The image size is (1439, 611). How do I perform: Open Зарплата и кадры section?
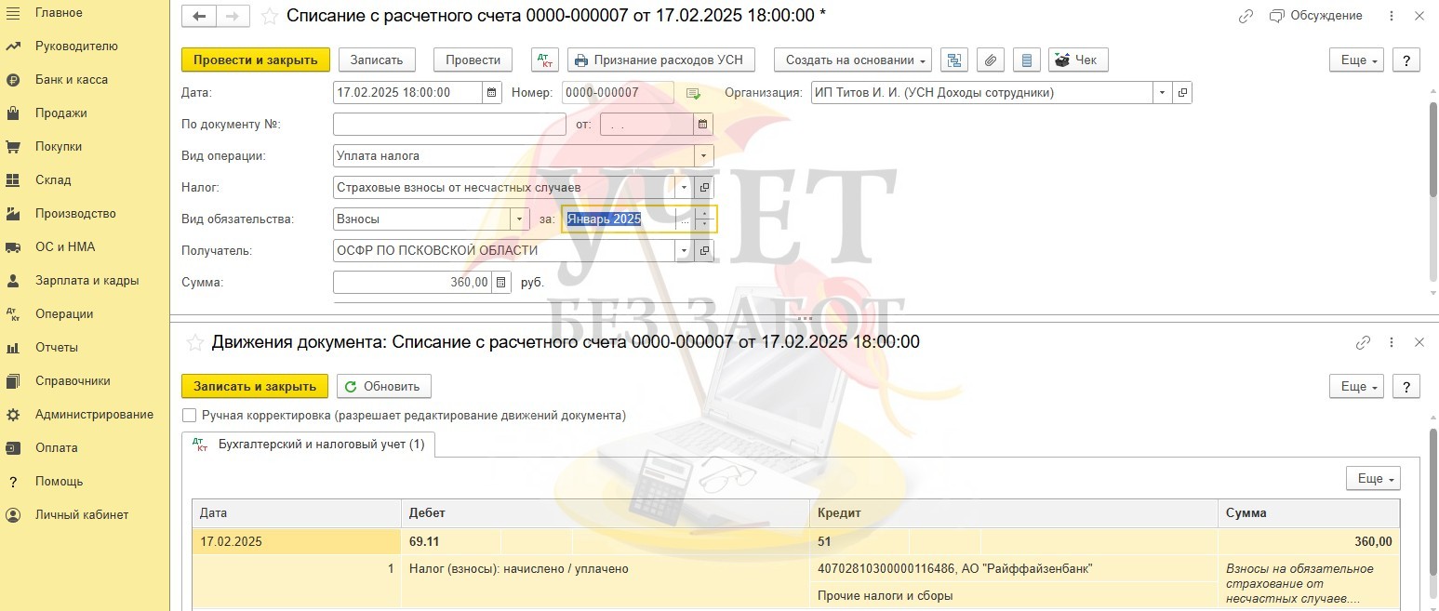click(87, 281)
